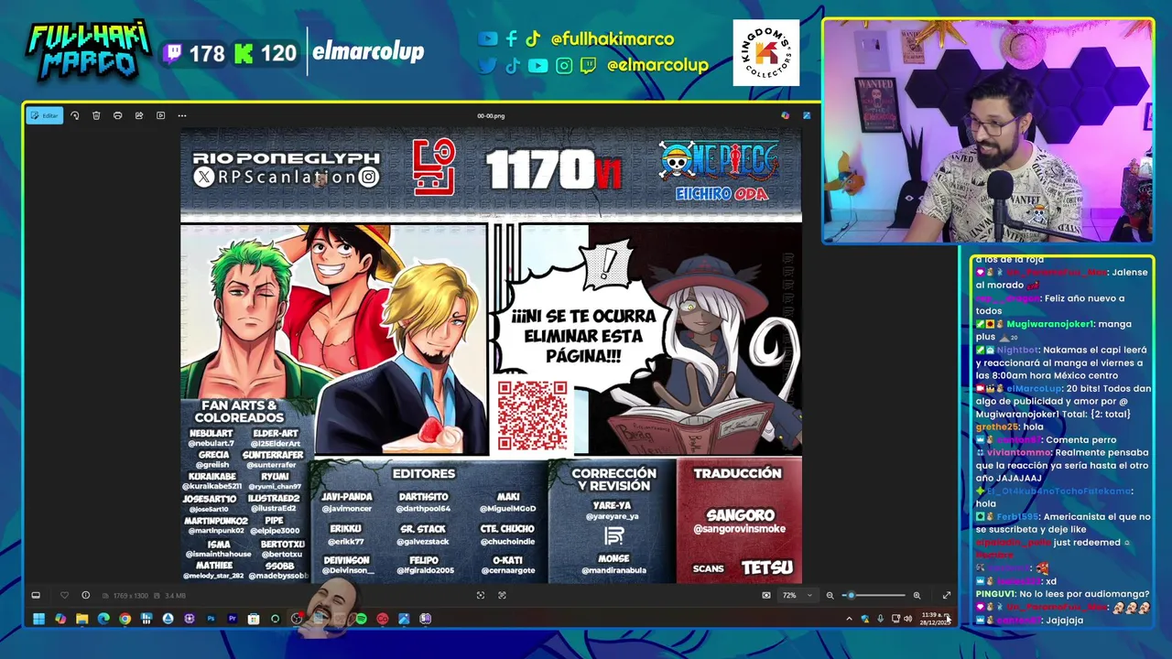Click the scan text icon in bottom bar
Viewport: 1172px width, 659px height.
pos(502,595)
